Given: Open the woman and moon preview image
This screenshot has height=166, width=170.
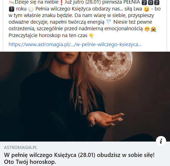Looking at the screenshot, I should coord(85,96).
